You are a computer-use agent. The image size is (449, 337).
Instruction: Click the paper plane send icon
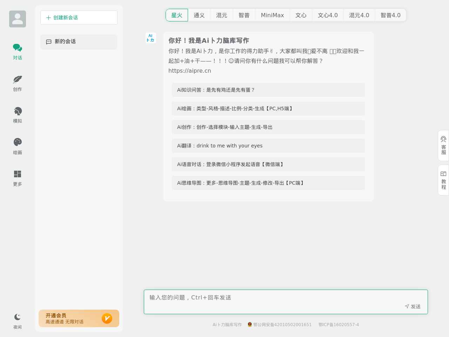pos(406,306)
